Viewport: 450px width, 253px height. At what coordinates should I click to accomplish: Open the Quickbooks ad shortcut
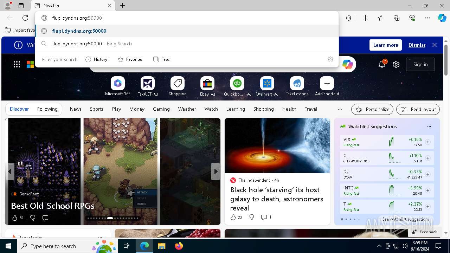237,86
